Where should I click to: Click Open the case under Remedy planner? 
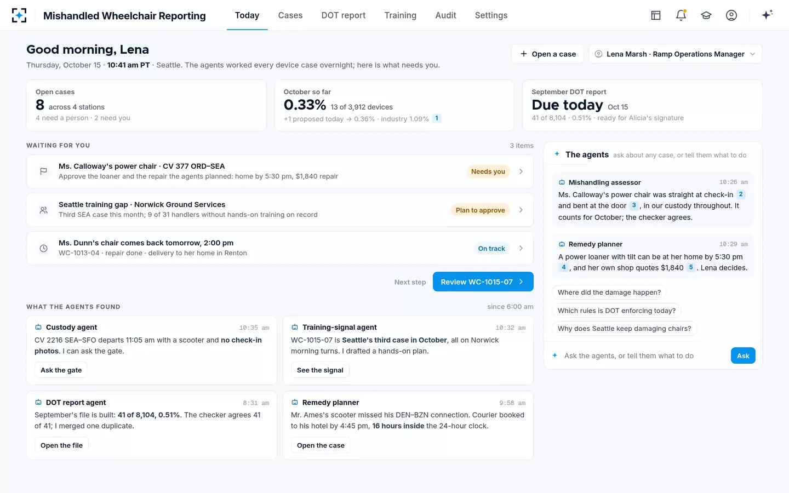321,445
